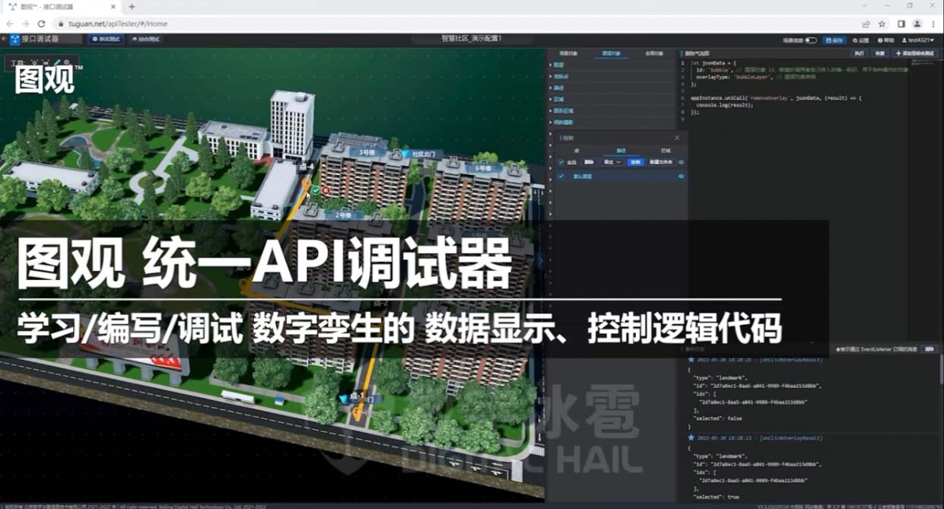Open the test4321 user dropdown
Viewport: 944px width, 509px height.
pos(920,40)
